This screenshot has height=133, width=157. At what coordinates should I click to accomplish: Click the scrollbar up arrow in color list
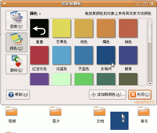(x=150, y=20)
